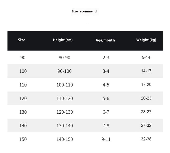Click size 90 cell

click(23, 58)
